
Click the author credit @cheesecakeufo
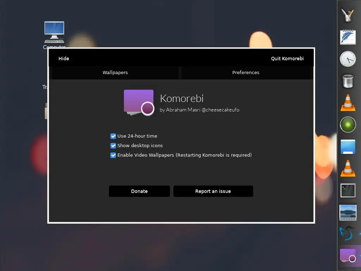220,110
